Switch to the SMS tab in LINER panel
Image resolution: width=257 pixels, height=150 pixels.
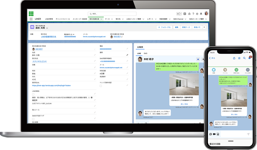tap(146, 53)
